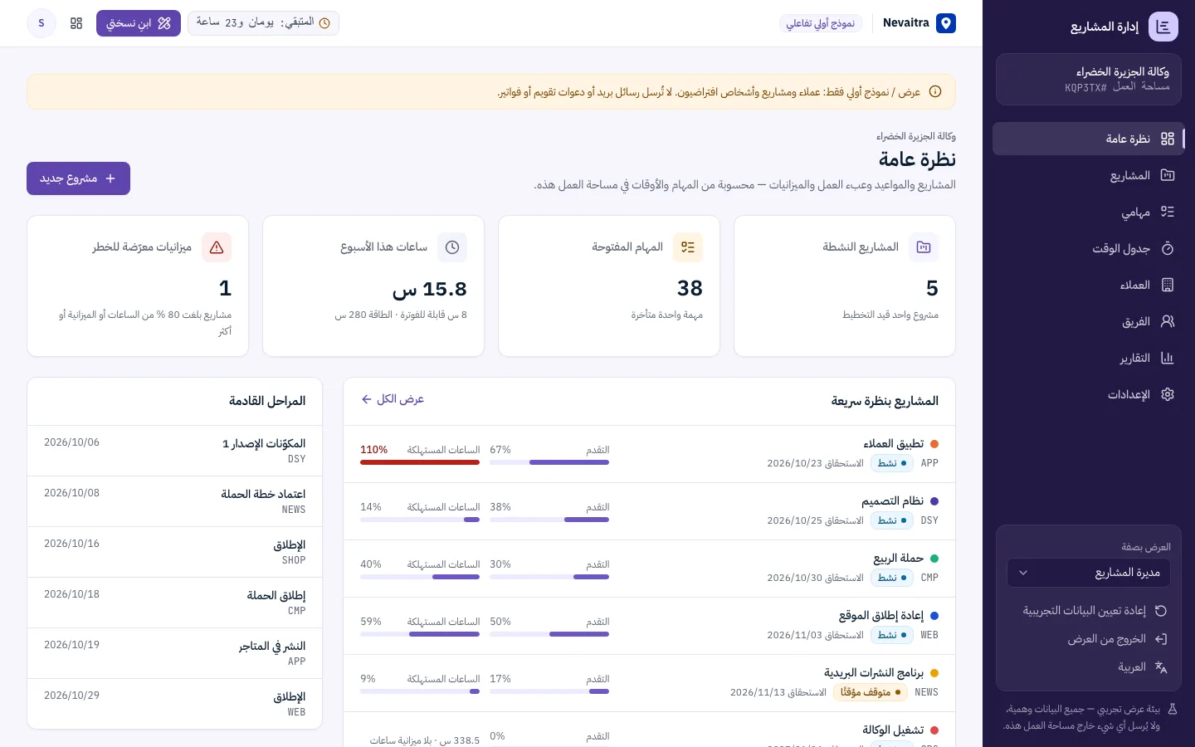Screen dimensions: 1195x747
Task: Expand the مديرة المشاريع role dropdown
Action: [x=1088, y=573]
